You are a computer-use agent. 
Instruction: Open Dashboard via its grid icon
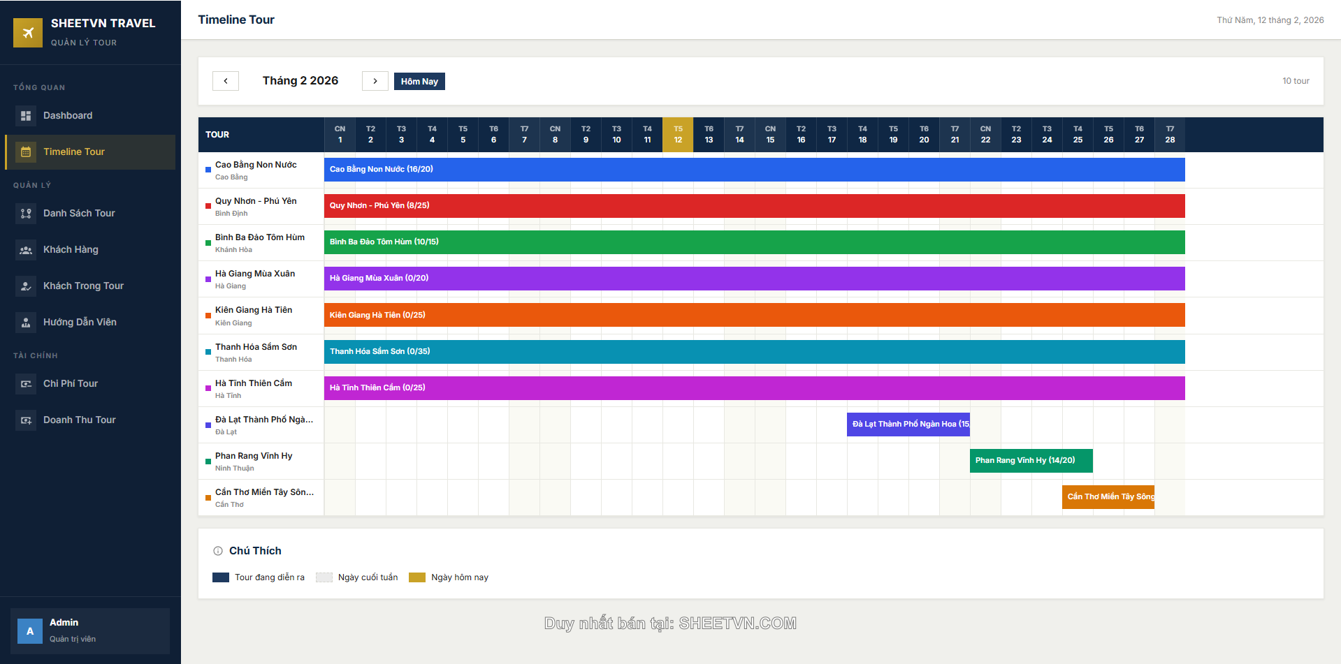[x=26, y=116]
